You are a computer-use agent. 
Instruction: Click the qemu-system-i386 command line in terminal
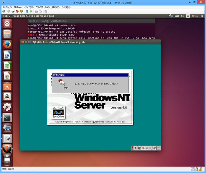tap(91, 38)
